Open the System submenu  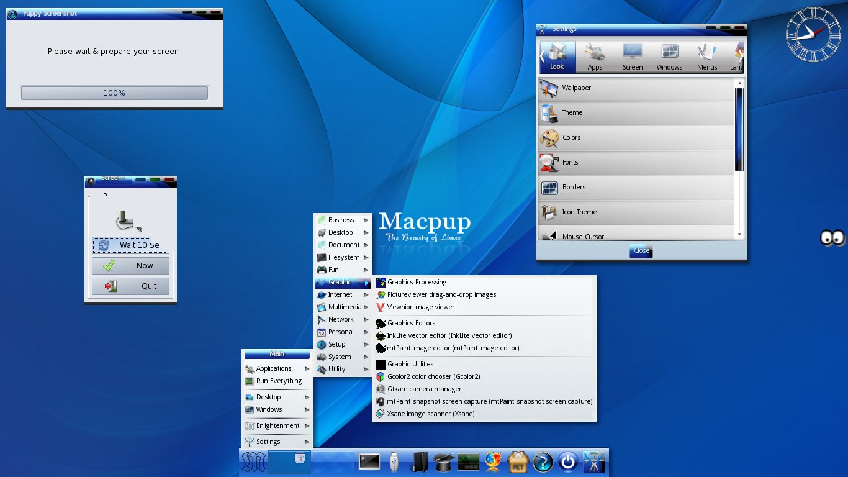click(343, 357)
